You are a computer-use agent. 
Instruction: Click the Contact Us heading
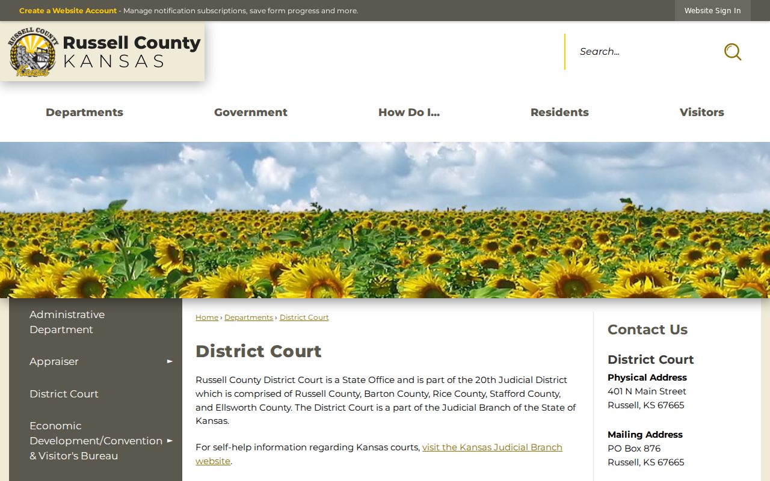pyautogui.click(x=647, y=329)
